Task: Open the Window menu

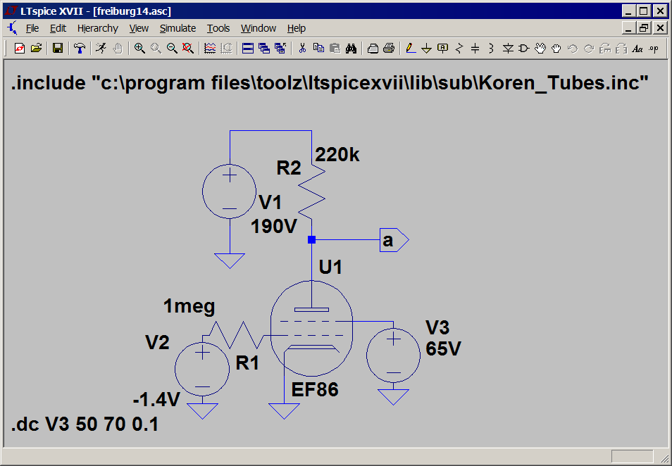Action: pyautogui.click(x=259, y=28)
